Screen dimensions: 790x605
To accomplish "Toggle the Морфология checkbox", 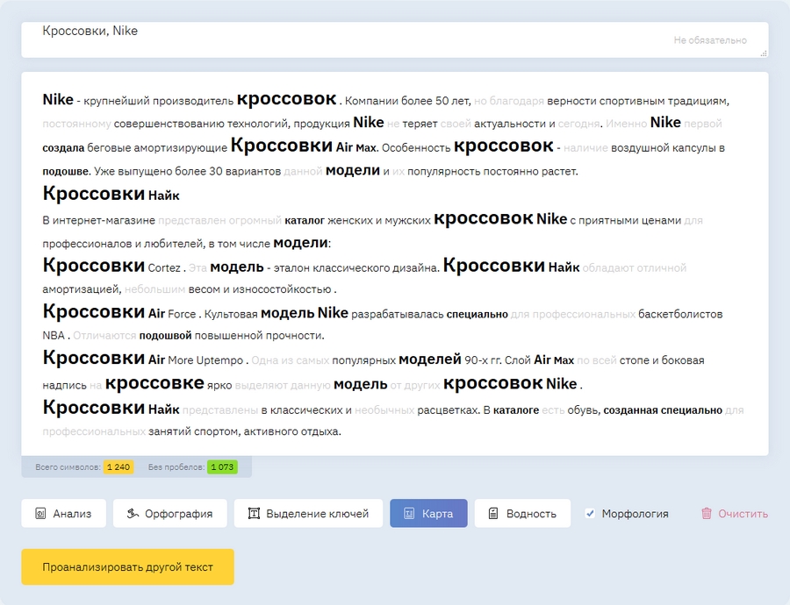I will click(590, 514).
